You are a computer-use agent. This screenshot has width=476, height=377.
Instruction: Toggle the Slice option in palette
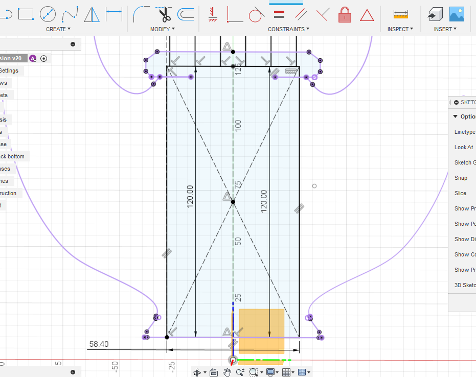pos(460,193)
